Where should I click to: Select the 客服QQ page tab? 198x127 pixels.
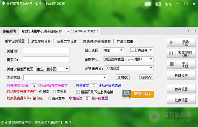pos(60,31)
